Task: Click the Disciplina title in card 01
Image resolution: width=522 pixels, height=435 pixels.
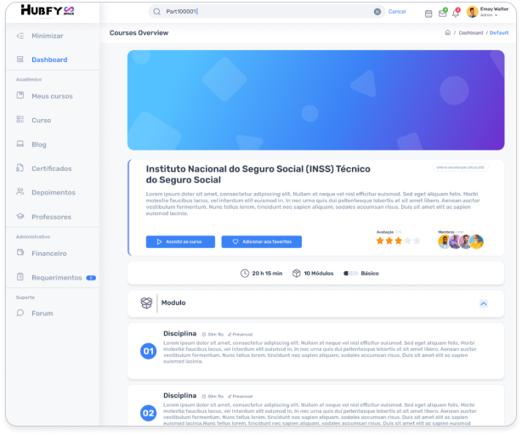Action: [x=179, y=334]
